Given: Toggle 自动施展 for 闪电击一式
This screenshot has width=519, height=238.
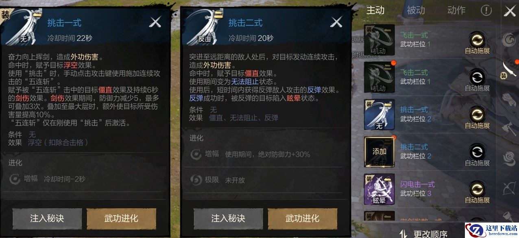Looking at the screenshot, I should (477, 193).
